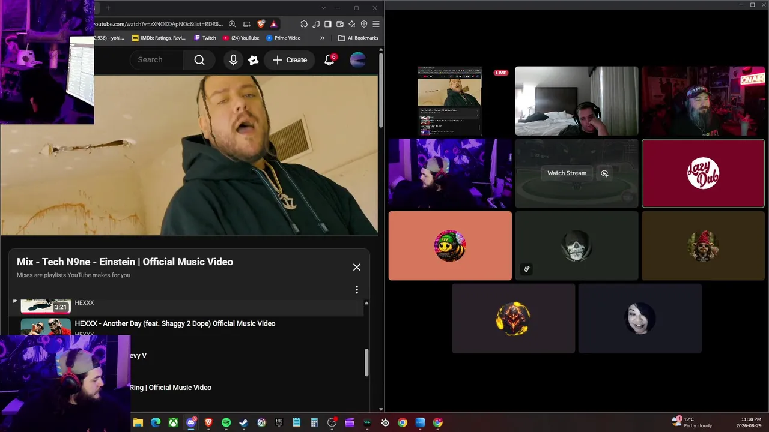Open OBS Studio from the taskbar
This screenshot has width=769, height=432.
pos(332,422)
